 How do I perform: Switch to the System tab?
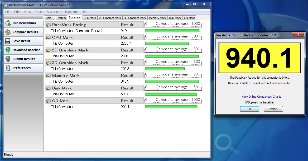point(61,18)
